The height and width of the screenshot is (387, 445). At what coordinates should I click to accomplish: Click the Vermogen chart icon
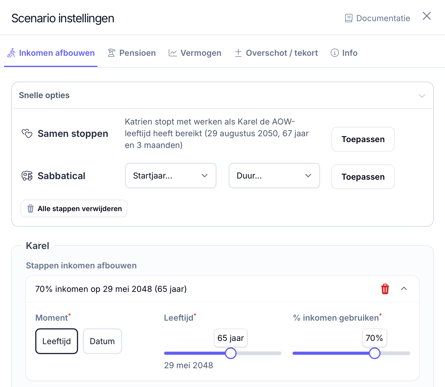pyautogui.click(x=173, y=53)
